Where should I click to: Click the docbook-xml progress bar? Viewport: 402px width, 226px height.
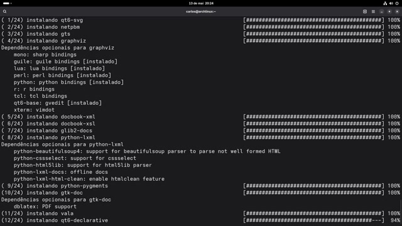[314, 117]
